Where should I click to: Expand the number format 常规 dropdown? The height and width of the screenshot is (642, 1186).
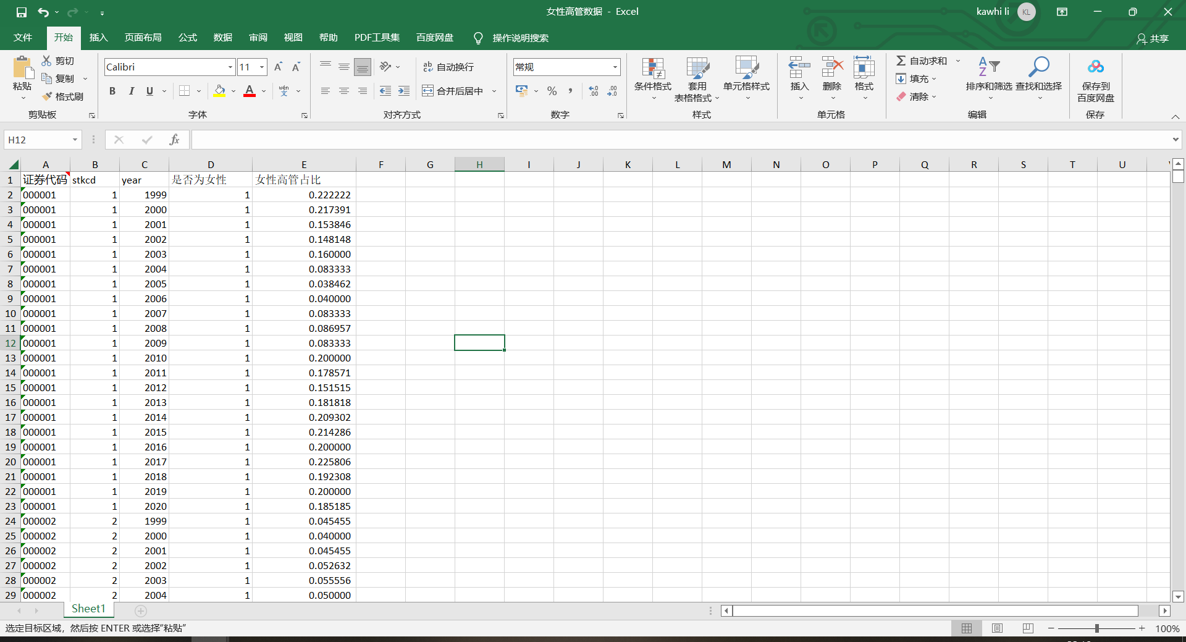[615, 67]
